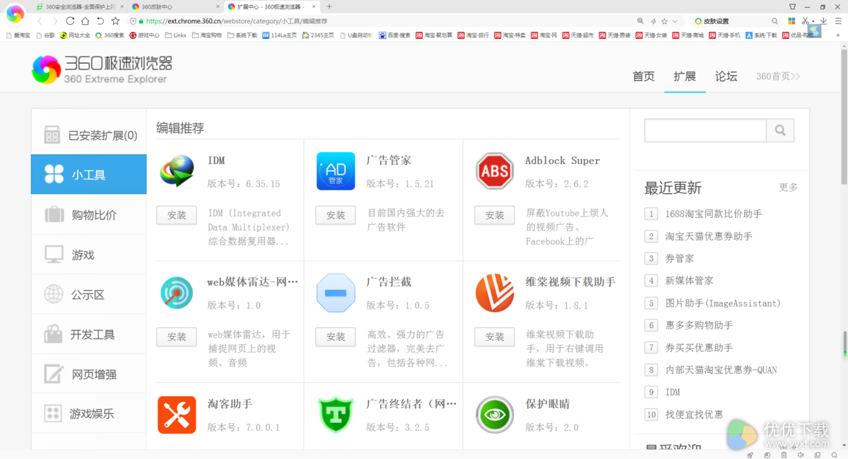Click 更多 next to 最近更新
This screenshot has height=459, width=848.
click(788, 187)
